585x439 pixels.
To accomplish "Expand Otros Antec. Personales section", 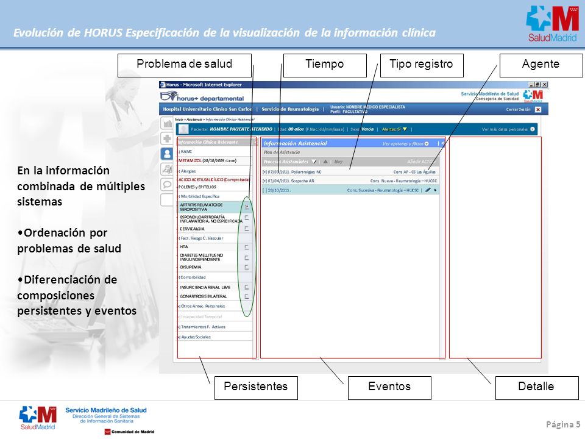I will coord(179,306).
